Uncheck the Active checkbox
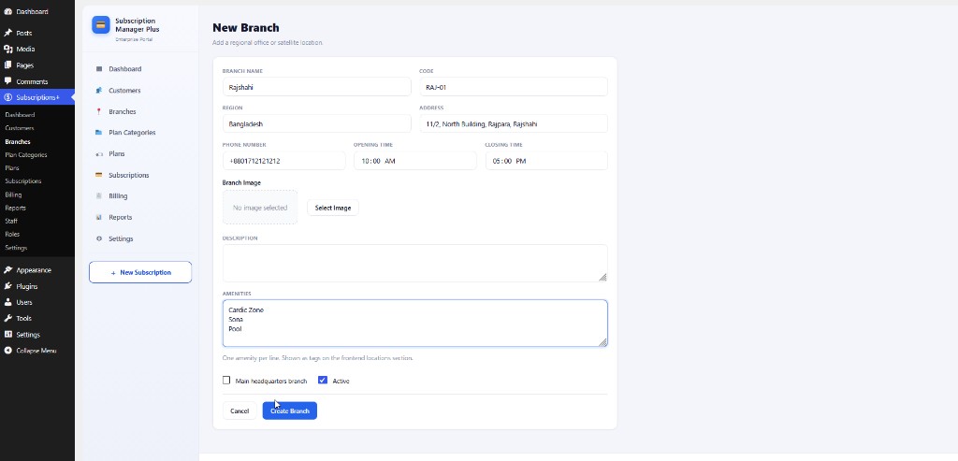Image resolution: width=958 pixels, height=461 pixels. click(323, 381)
